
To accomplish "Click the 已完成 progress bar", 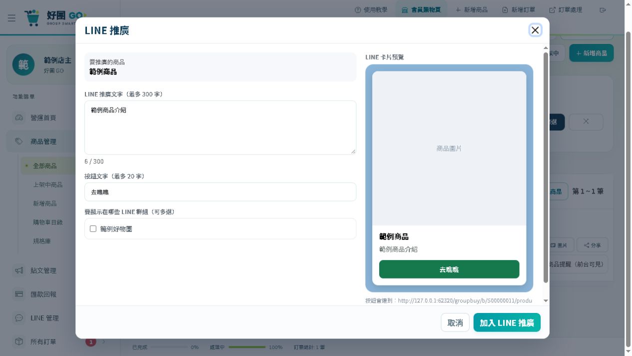I will click(x=169, y=347).
